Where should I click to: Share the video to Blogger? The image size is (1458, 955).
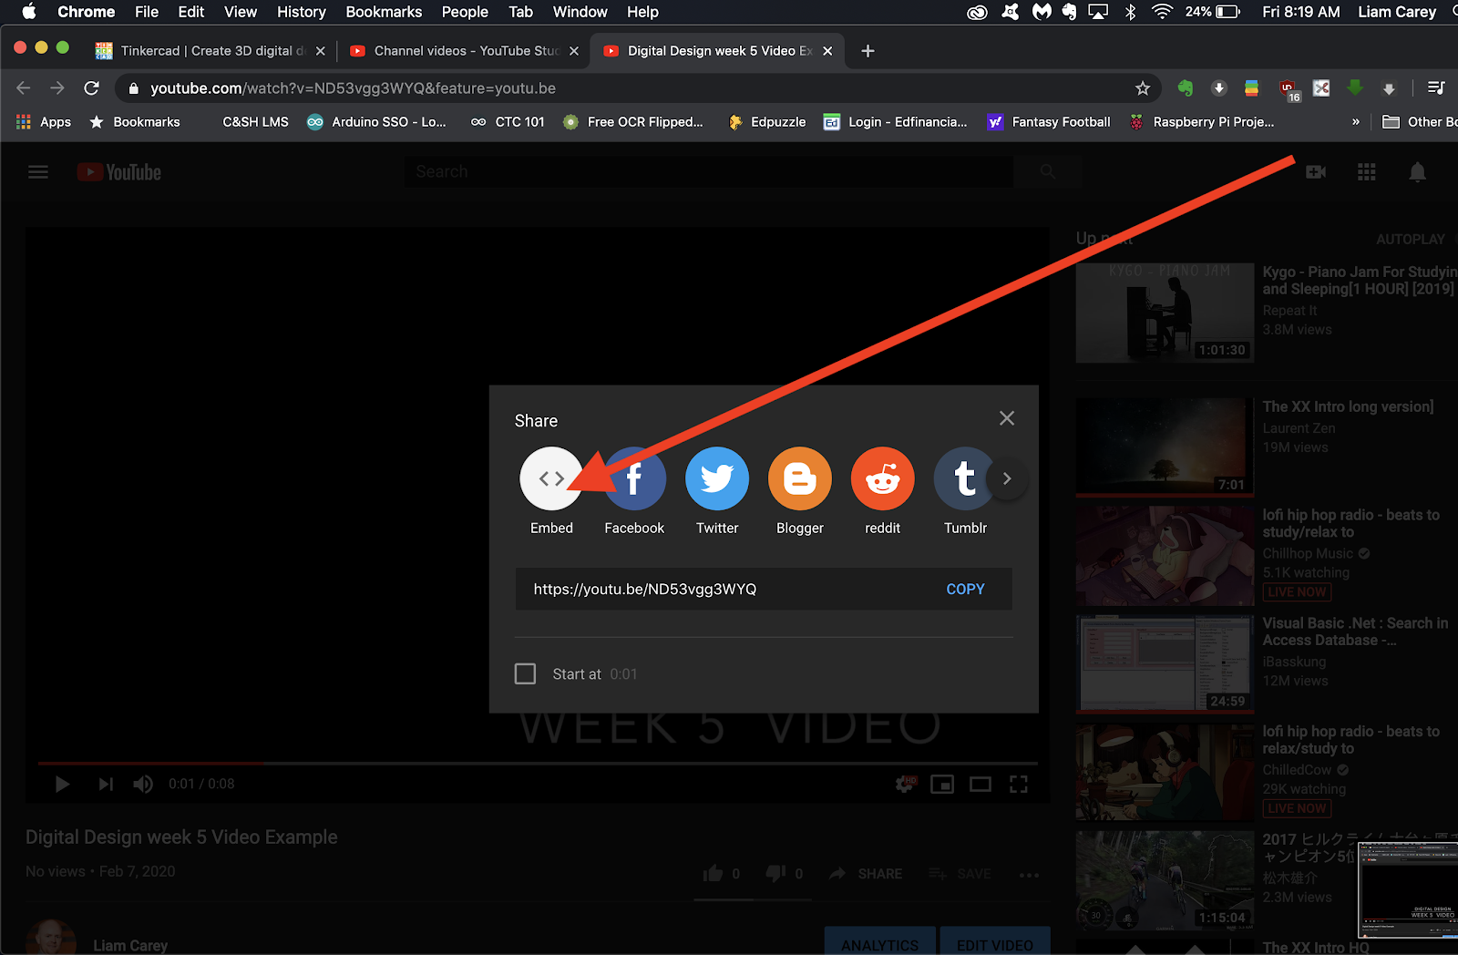(800, 478)
